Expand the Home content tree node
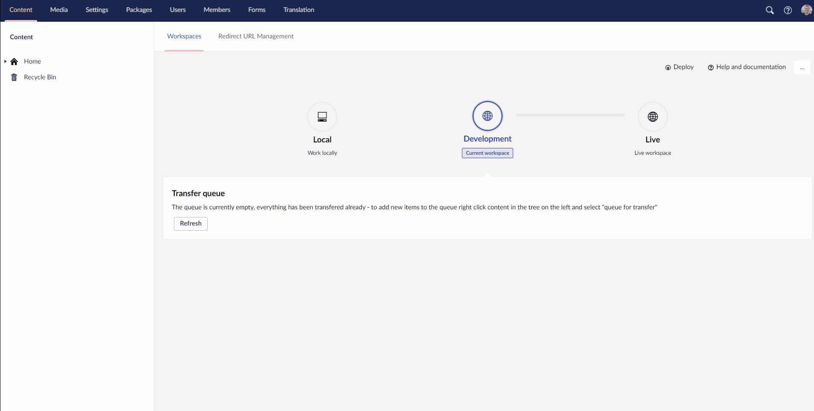Image resolution: width=814 pixels, height=411 pixels. point(6,61)
